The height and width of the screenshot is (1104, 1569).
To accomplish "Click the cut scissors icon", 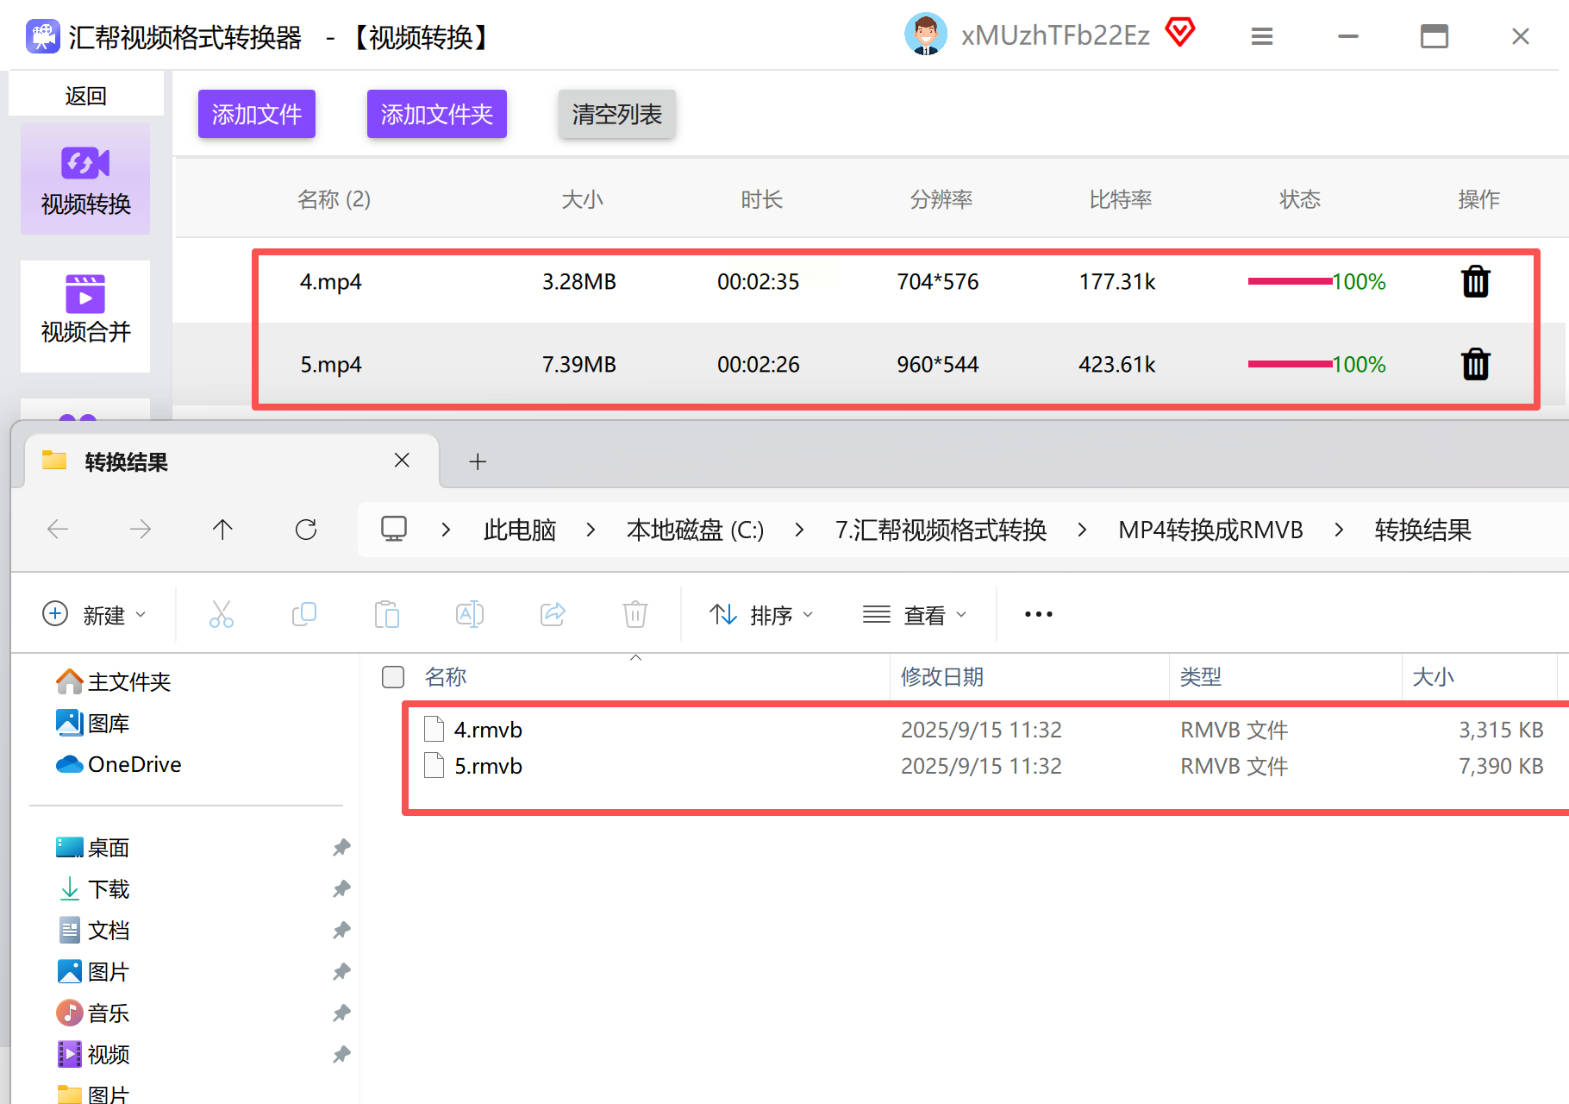I will (222, 615).
